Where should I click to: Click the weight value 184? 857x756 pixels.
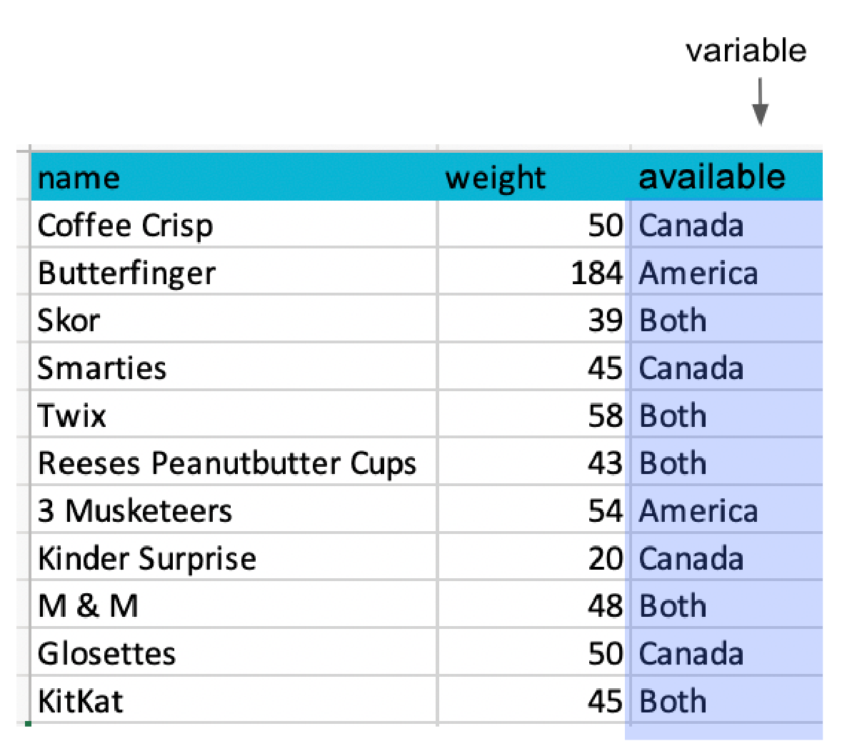[596, 273]
